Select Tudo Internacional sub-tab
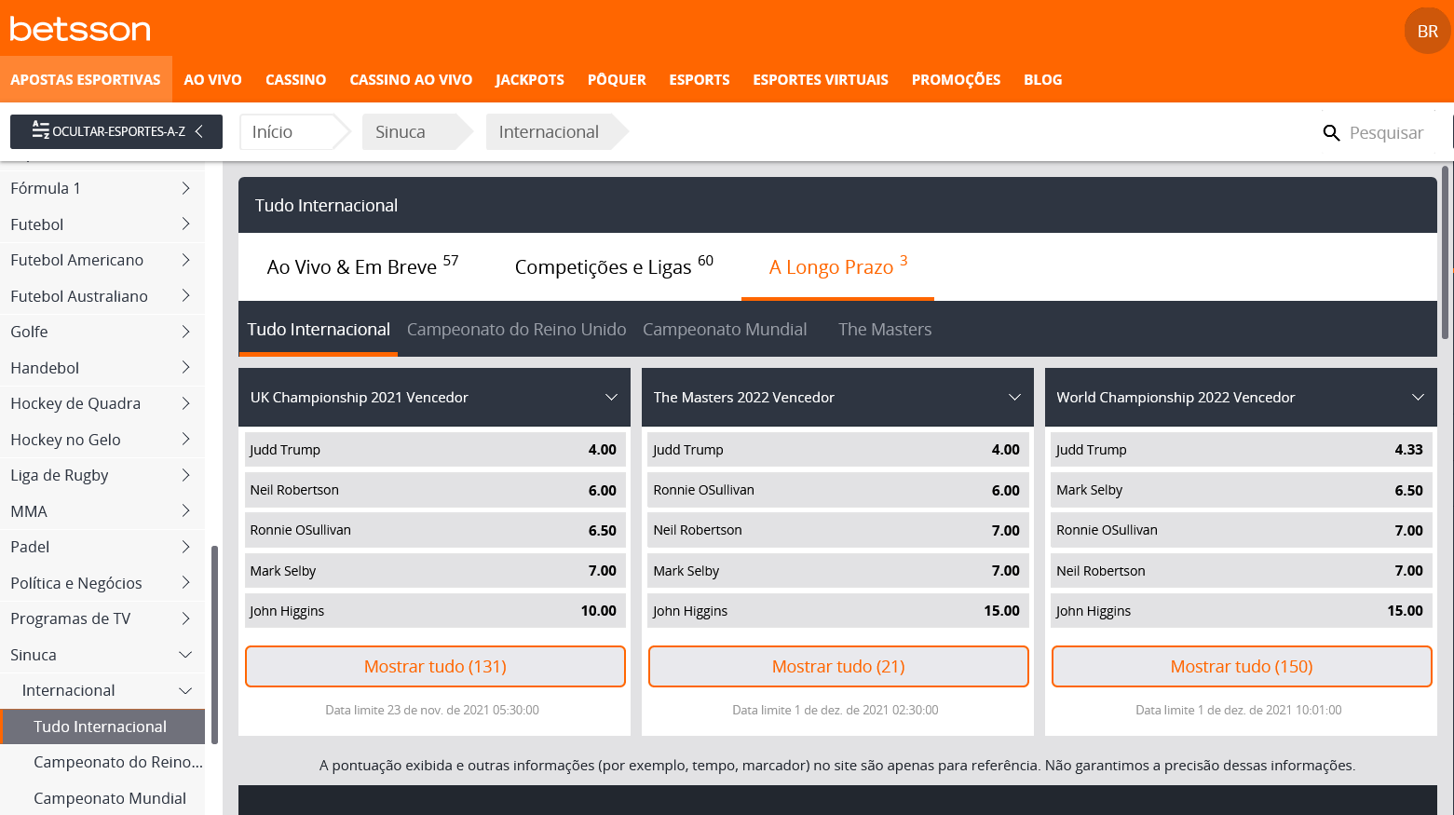This screenshot has height=815, width=1454. click(x=319, y=329)
